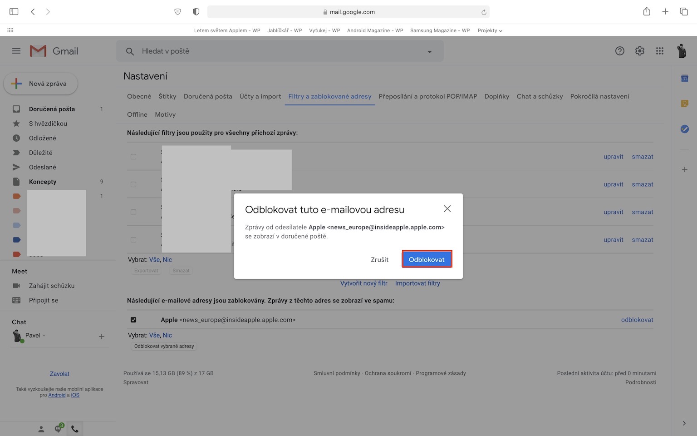Image resolution: width=697 pixels, height=436 pixels.
Task: Open the Účty a import tab
Action: [x=260, y=96]
